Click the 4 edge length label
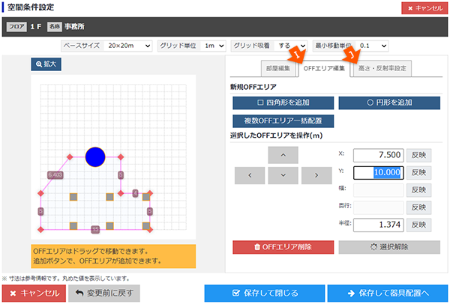 tap(135, 193)
